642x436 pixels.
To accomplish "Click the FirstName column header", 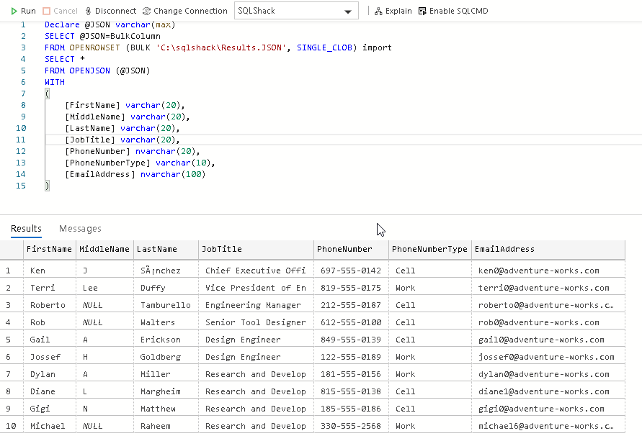I will coord(49,250).
